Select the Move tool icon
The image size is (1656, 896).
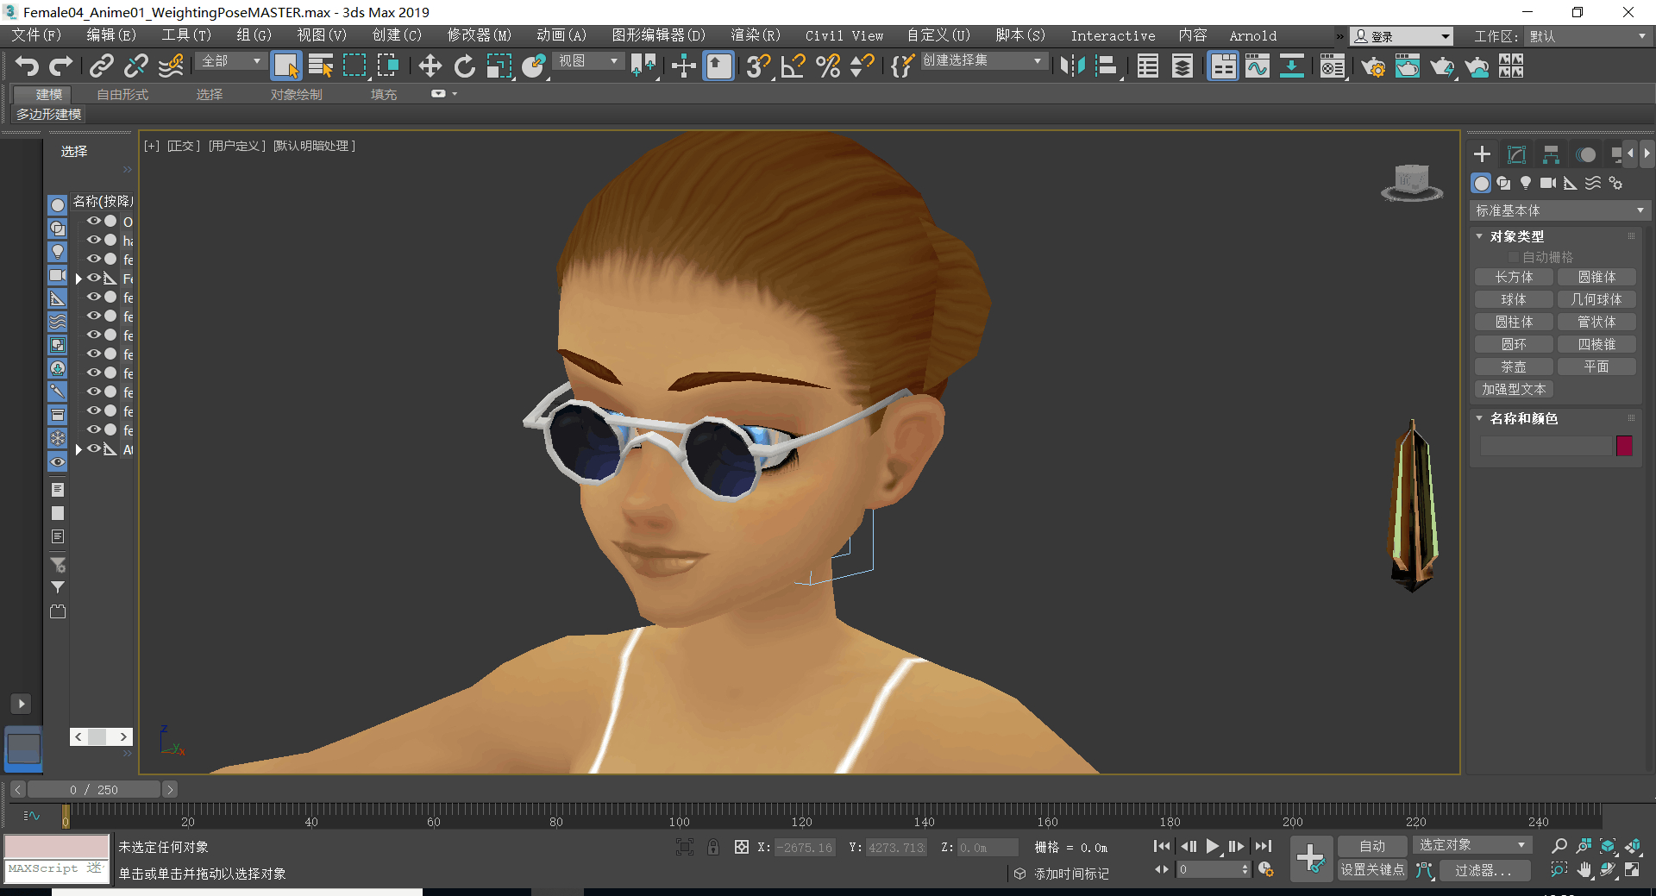tap(430, 66)
